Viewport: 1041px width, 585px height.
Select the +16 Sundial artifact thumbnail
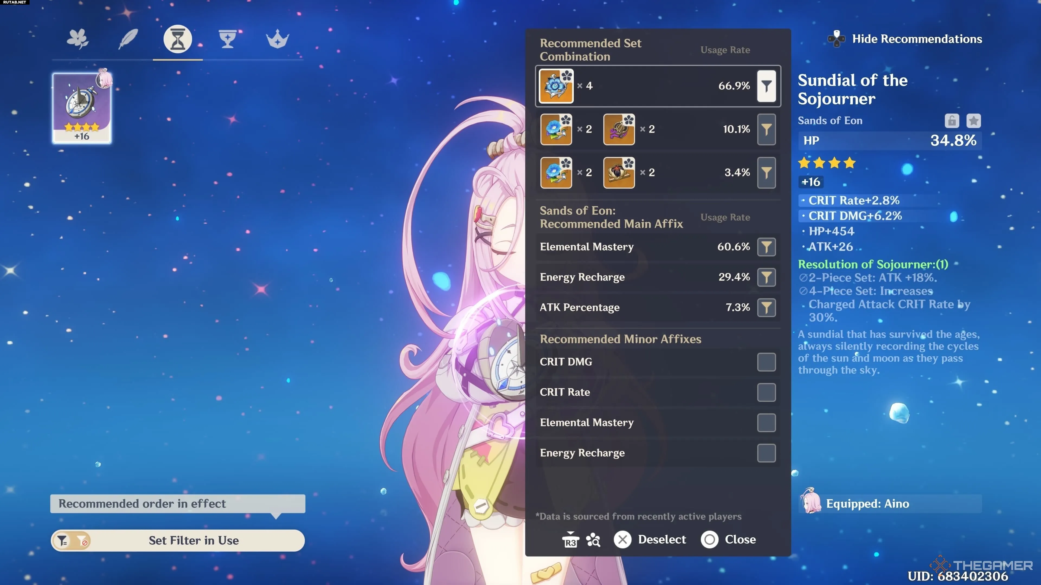82,108
